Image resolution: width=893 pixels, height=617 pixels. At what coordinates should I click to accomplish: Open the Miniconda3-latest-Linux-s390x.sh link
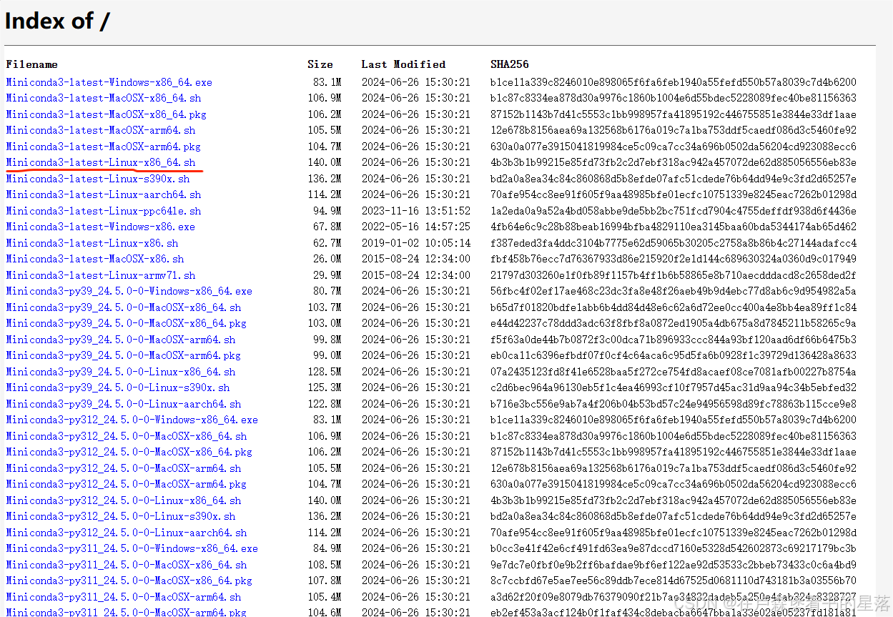pos(98,179)
